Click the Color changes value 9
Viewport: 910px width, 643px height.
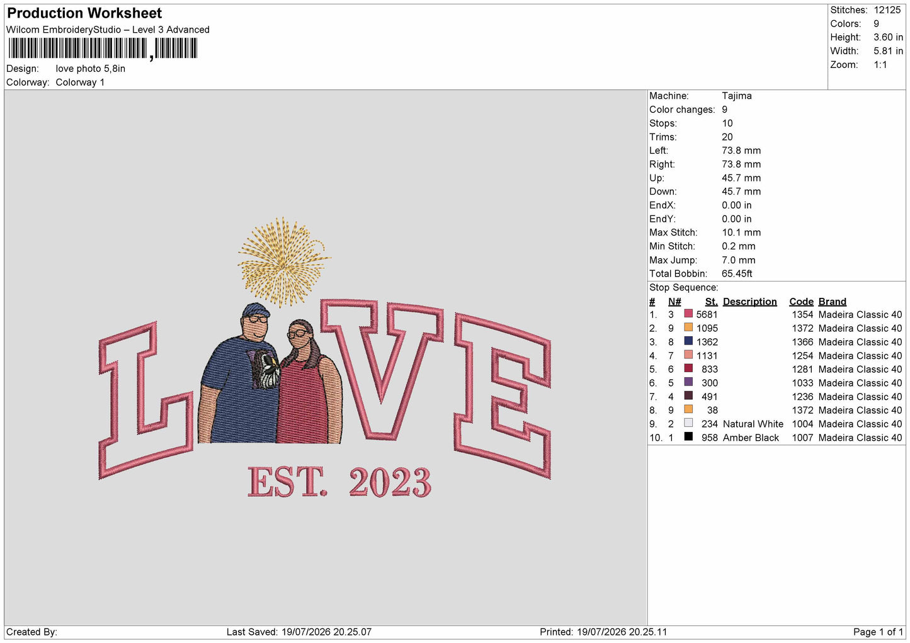coord(725,110)
